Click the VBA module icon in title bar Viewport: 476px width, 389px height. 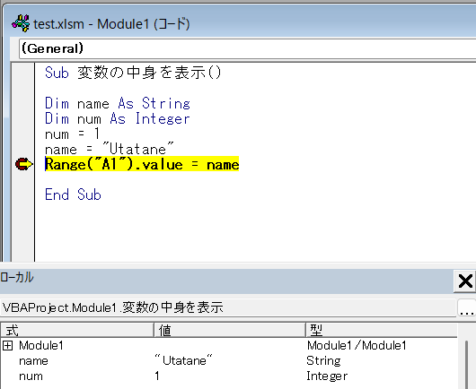pyautogui.click(x=21, y=23)
